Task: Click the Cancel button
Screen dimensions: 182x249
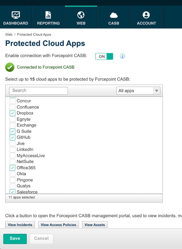Action: point(41,239)
